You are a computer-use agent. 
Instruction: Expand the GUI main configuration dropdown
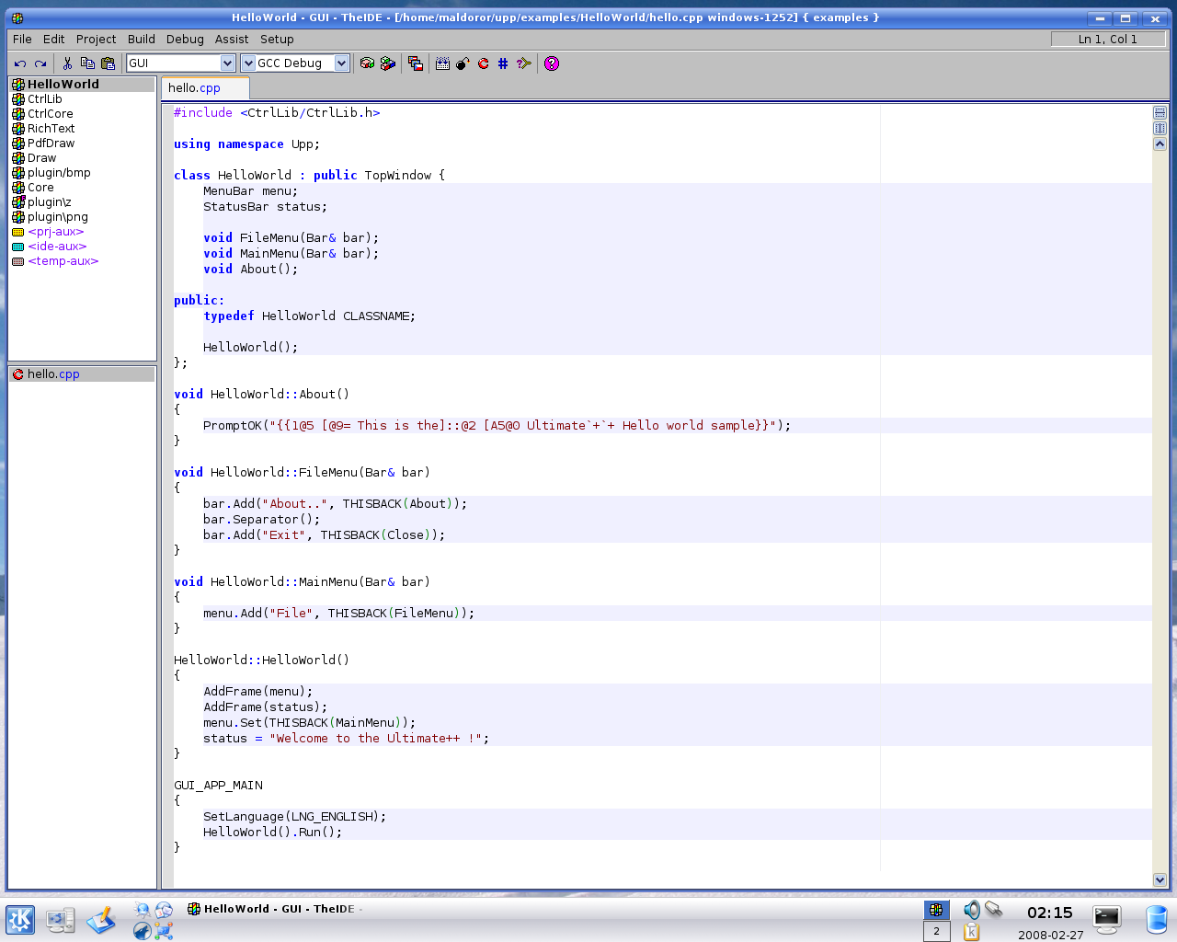[228, 63]
